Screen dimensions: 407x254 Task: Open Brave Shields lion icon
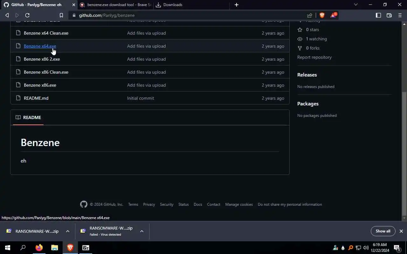coord(322,15)
